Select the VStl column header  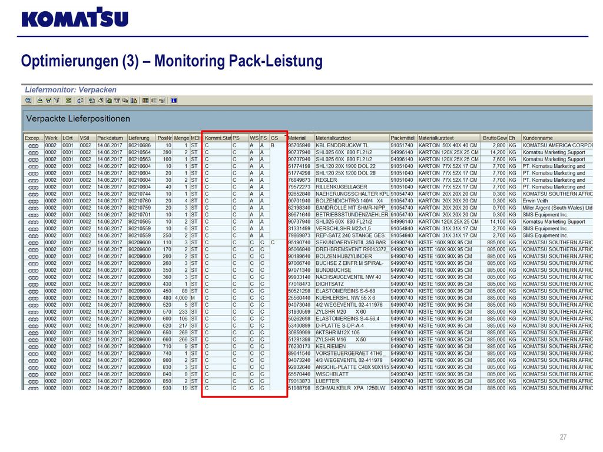click(x=87, y=138)
